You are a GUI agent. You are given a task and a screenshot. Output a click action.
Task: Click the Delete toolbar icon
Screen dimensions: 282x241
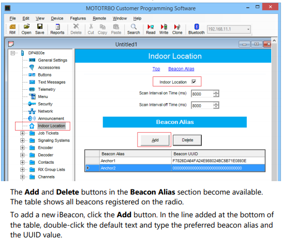click(76, 29)
